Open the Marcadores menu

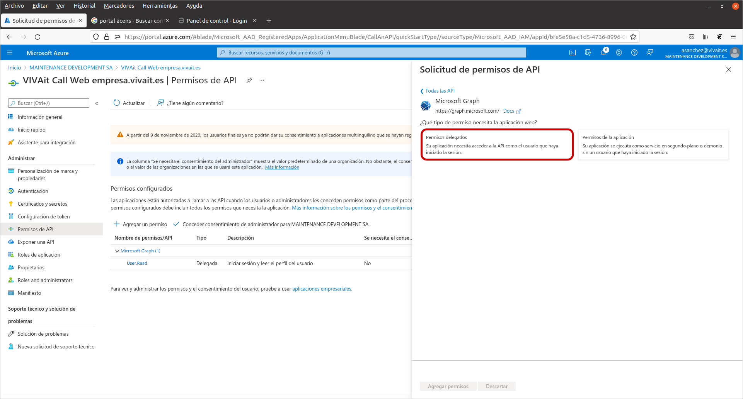(x=119, y=6)
